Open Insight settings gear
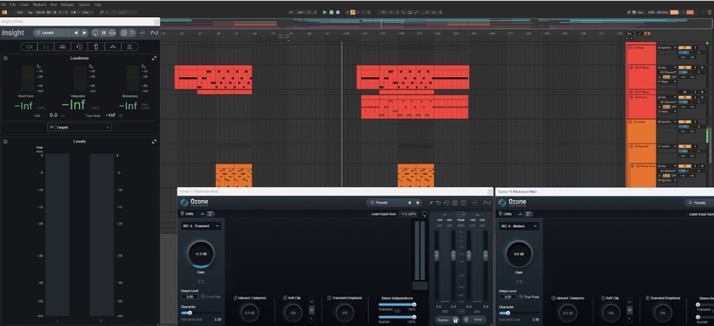This screenshot has width=714, height=326. point(124,33)
